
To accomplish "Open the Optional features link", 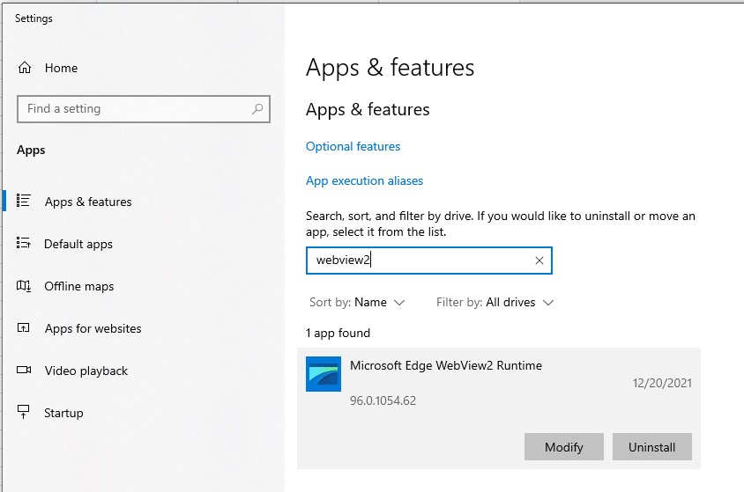I will [x=353, y=146].
